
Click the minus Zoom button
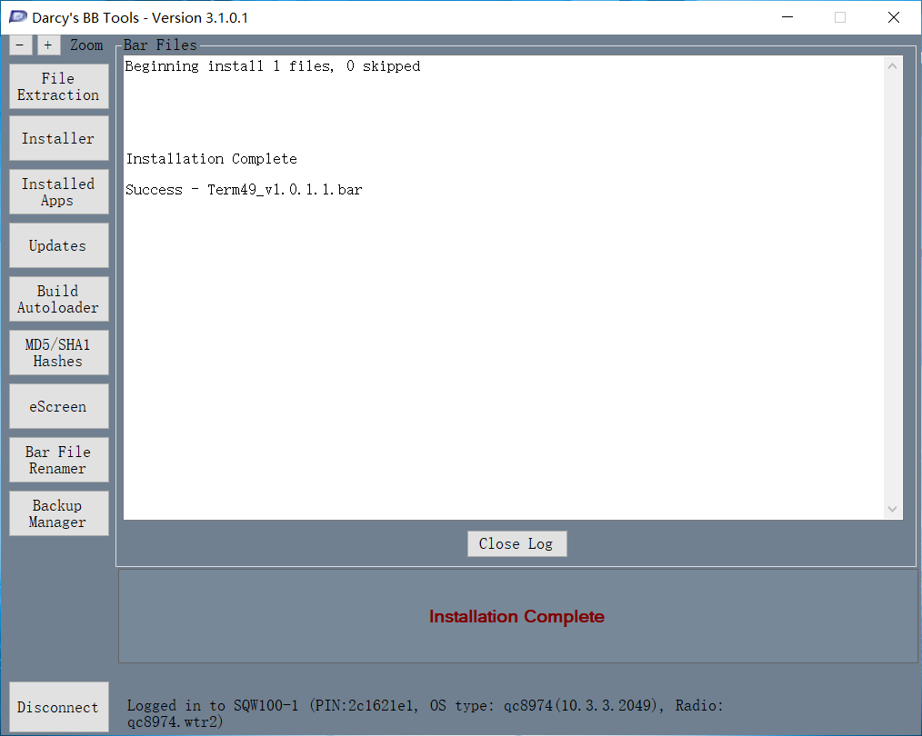click(x=20, y=45)
